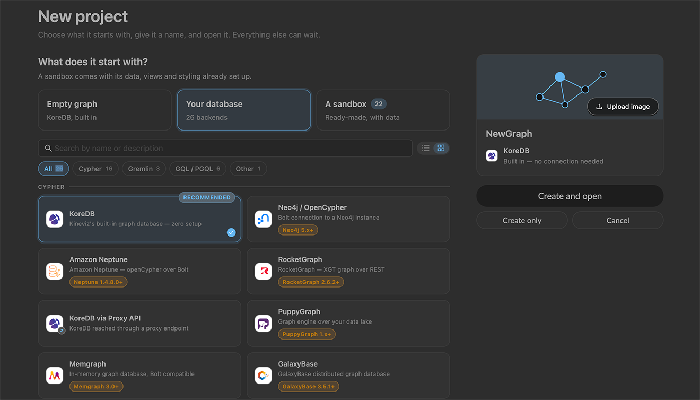The height and width of the screenshot is (400, 700).
Task: Click the RECOMMENDED badge on KoreDB card
Action: tap(207, 197)
